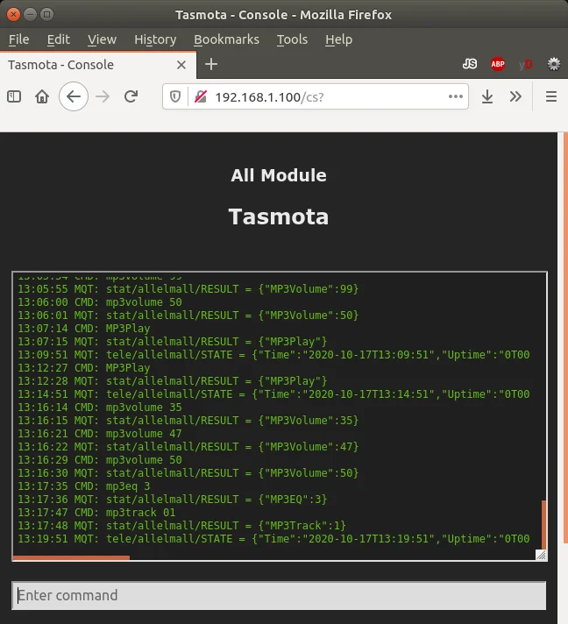Open the View menu

click(102, 39)
